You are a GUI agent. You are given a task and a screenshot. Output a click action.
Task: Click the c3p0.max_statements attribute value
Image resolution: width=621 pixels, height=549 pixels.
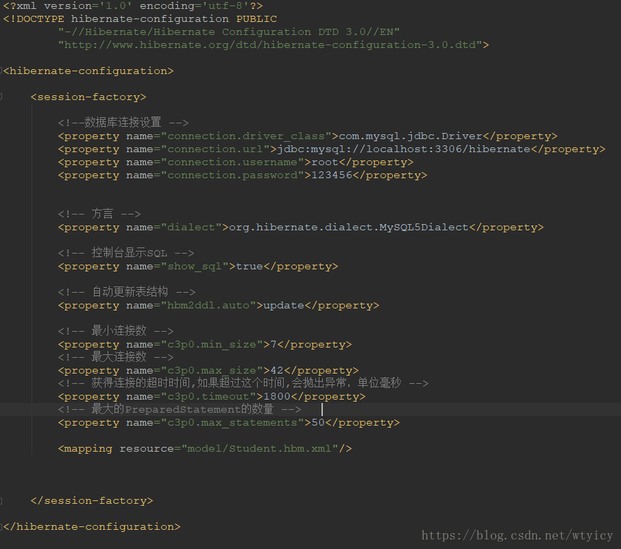(232, 423)
